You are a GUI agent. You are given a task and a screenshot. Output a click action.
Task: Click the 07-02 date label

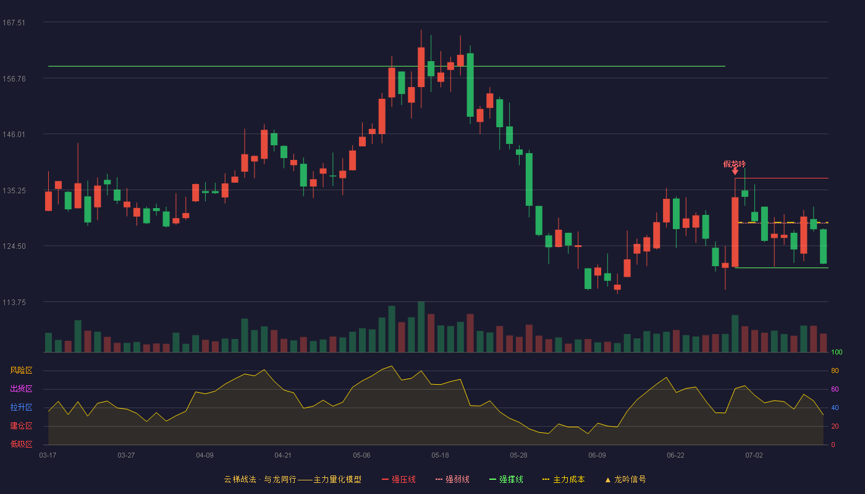point(754,455)
